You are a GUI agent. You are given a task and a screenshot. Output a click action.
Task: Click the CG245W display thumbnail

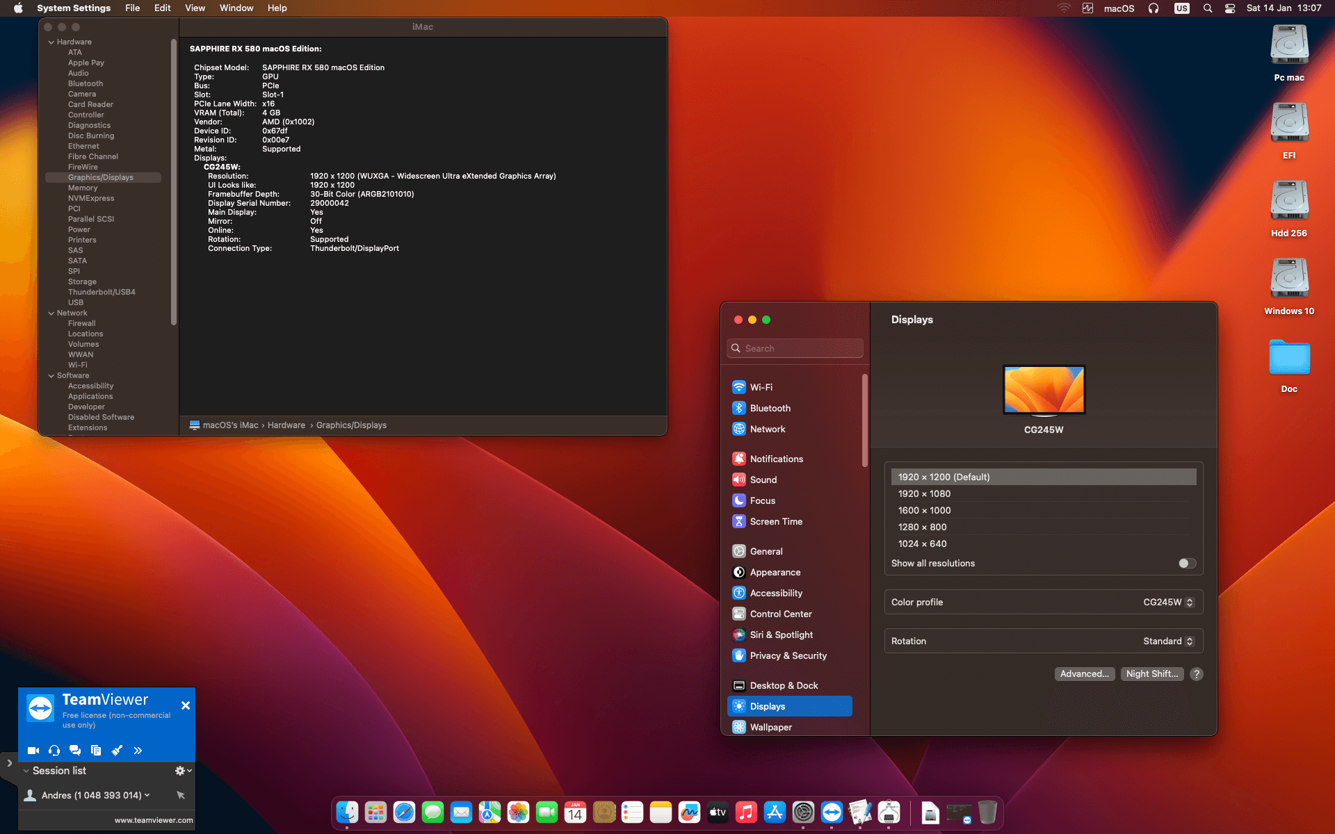pos(1044,390)
